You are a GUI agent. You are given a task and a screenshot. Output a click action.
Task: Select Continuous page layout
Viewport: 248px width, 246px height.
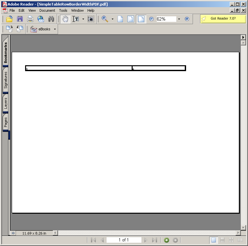coord(222,240)
